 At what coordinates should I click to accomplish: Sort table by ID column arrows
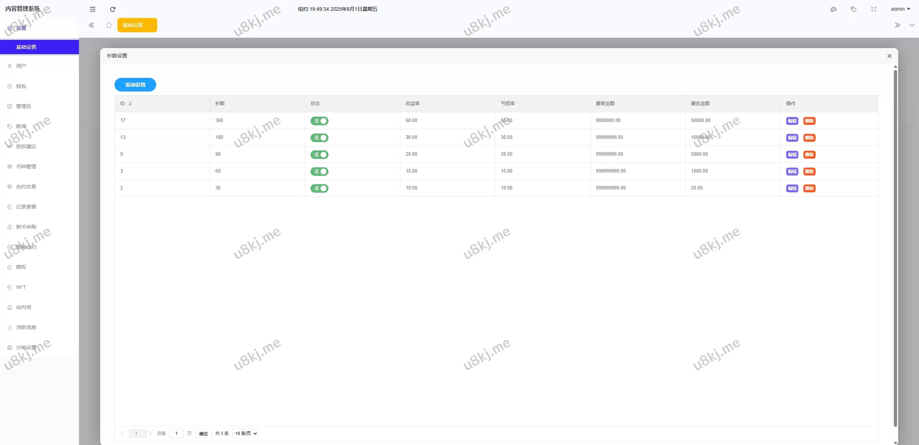pos(130,104)
